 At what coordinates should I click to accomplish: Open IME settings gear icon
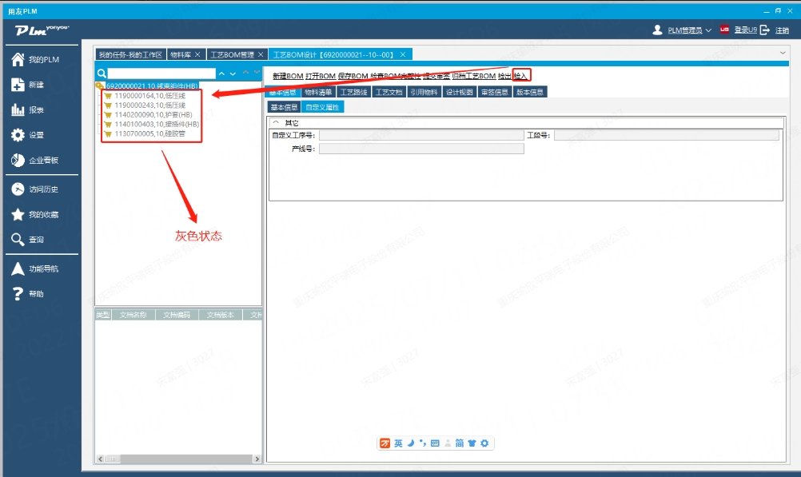484,443
